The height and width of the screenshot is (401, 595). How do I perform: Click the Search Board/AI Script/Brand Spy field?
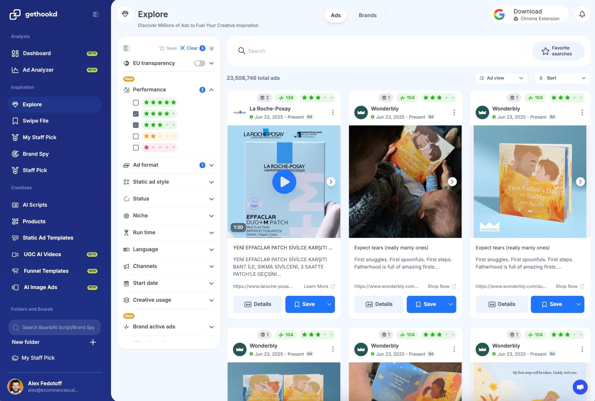[x=54, y=327]
